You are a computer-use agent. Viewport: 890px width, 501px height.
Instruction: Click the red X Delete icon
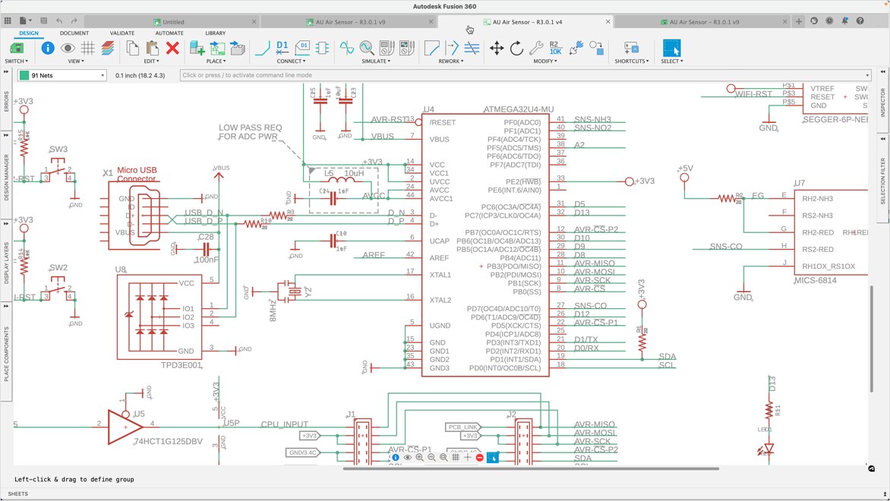tap(172, 49)
